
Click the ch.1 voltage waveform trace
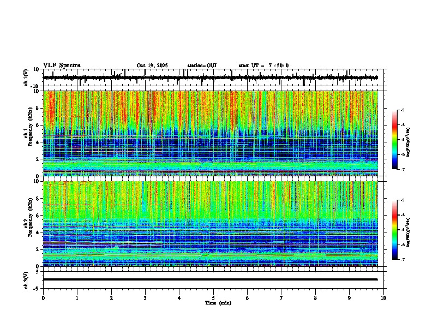[211, 77]
